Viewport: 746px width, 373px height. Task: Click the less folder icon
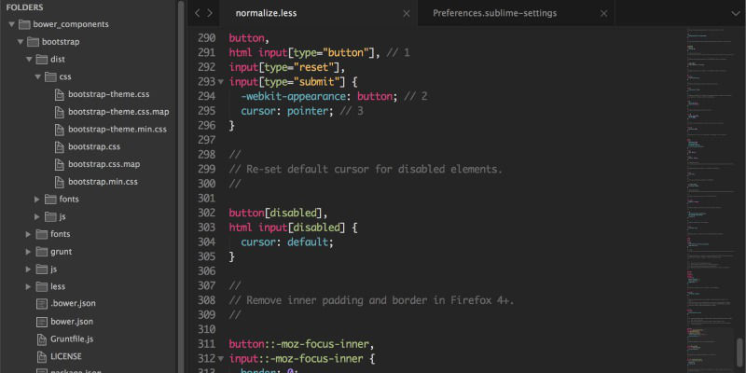pos(42,287)
